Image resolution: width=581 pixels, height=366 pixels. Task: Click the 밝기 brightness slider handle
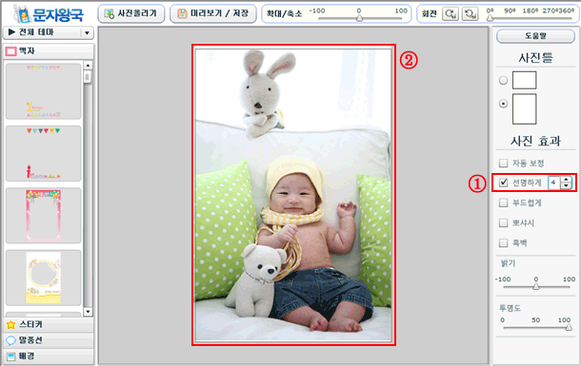click(x=536, y=286)
